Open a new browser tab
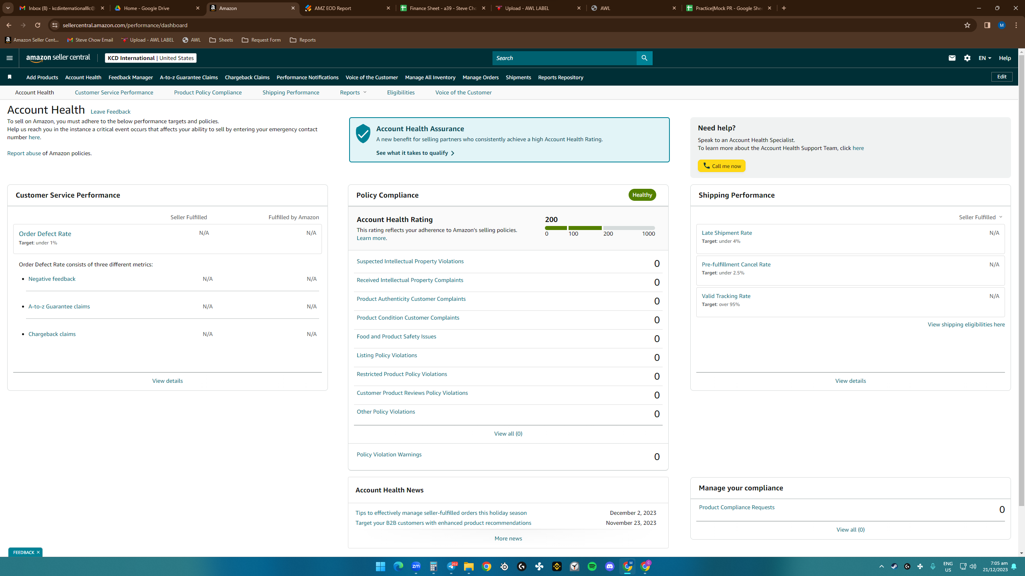1025x576 pixels. (x=784, y=8)
